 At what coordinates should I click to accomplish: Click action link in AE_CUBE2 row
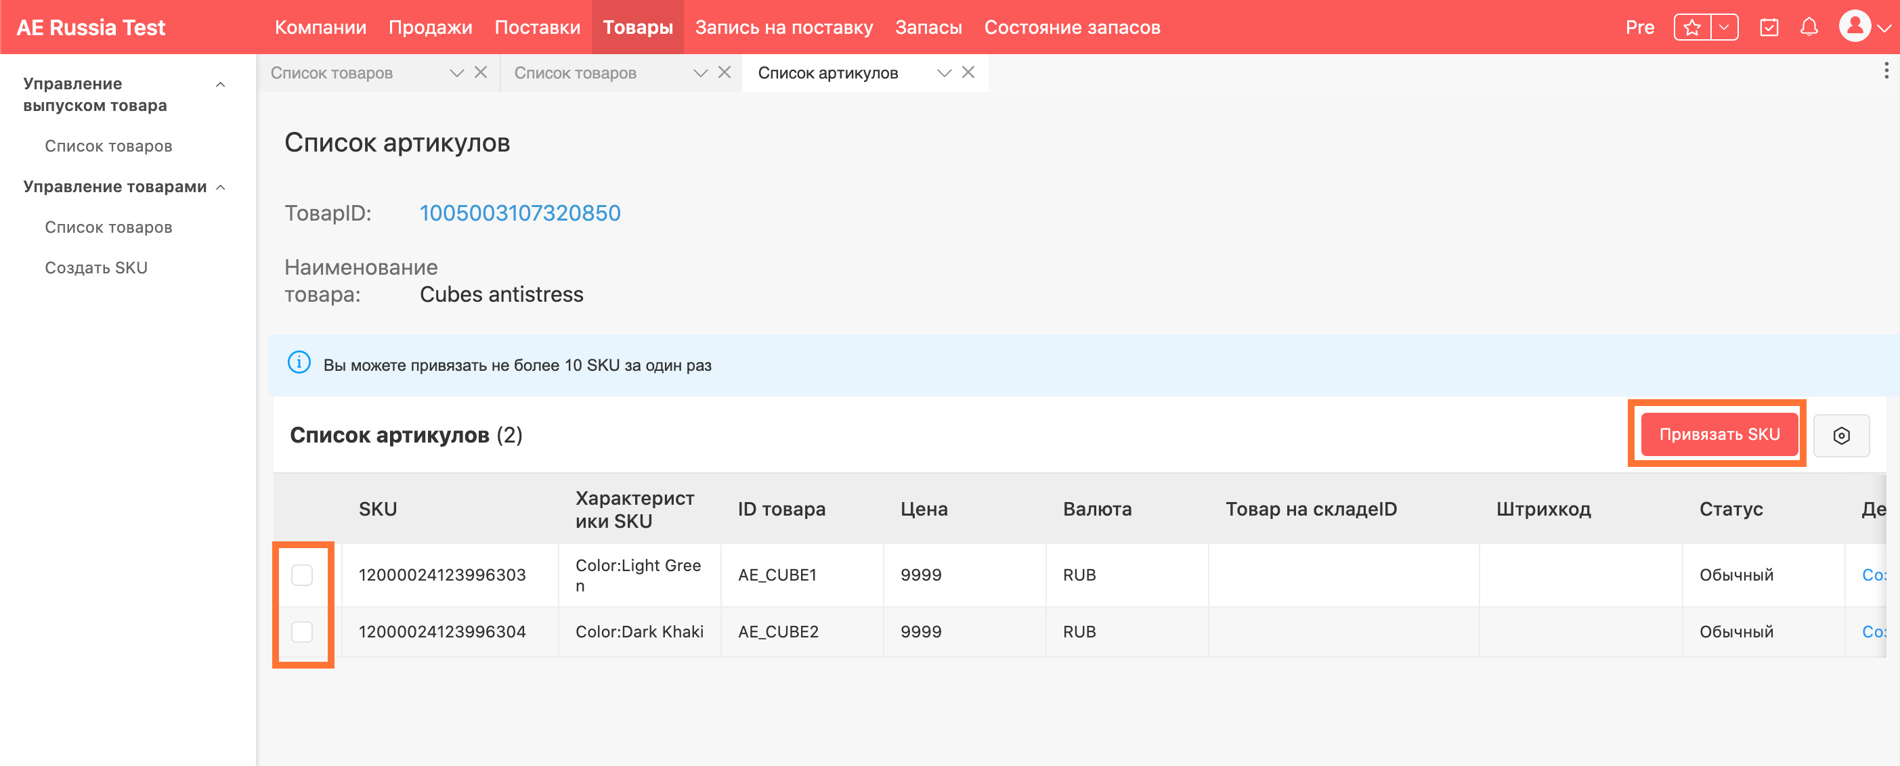[1874, 631]
